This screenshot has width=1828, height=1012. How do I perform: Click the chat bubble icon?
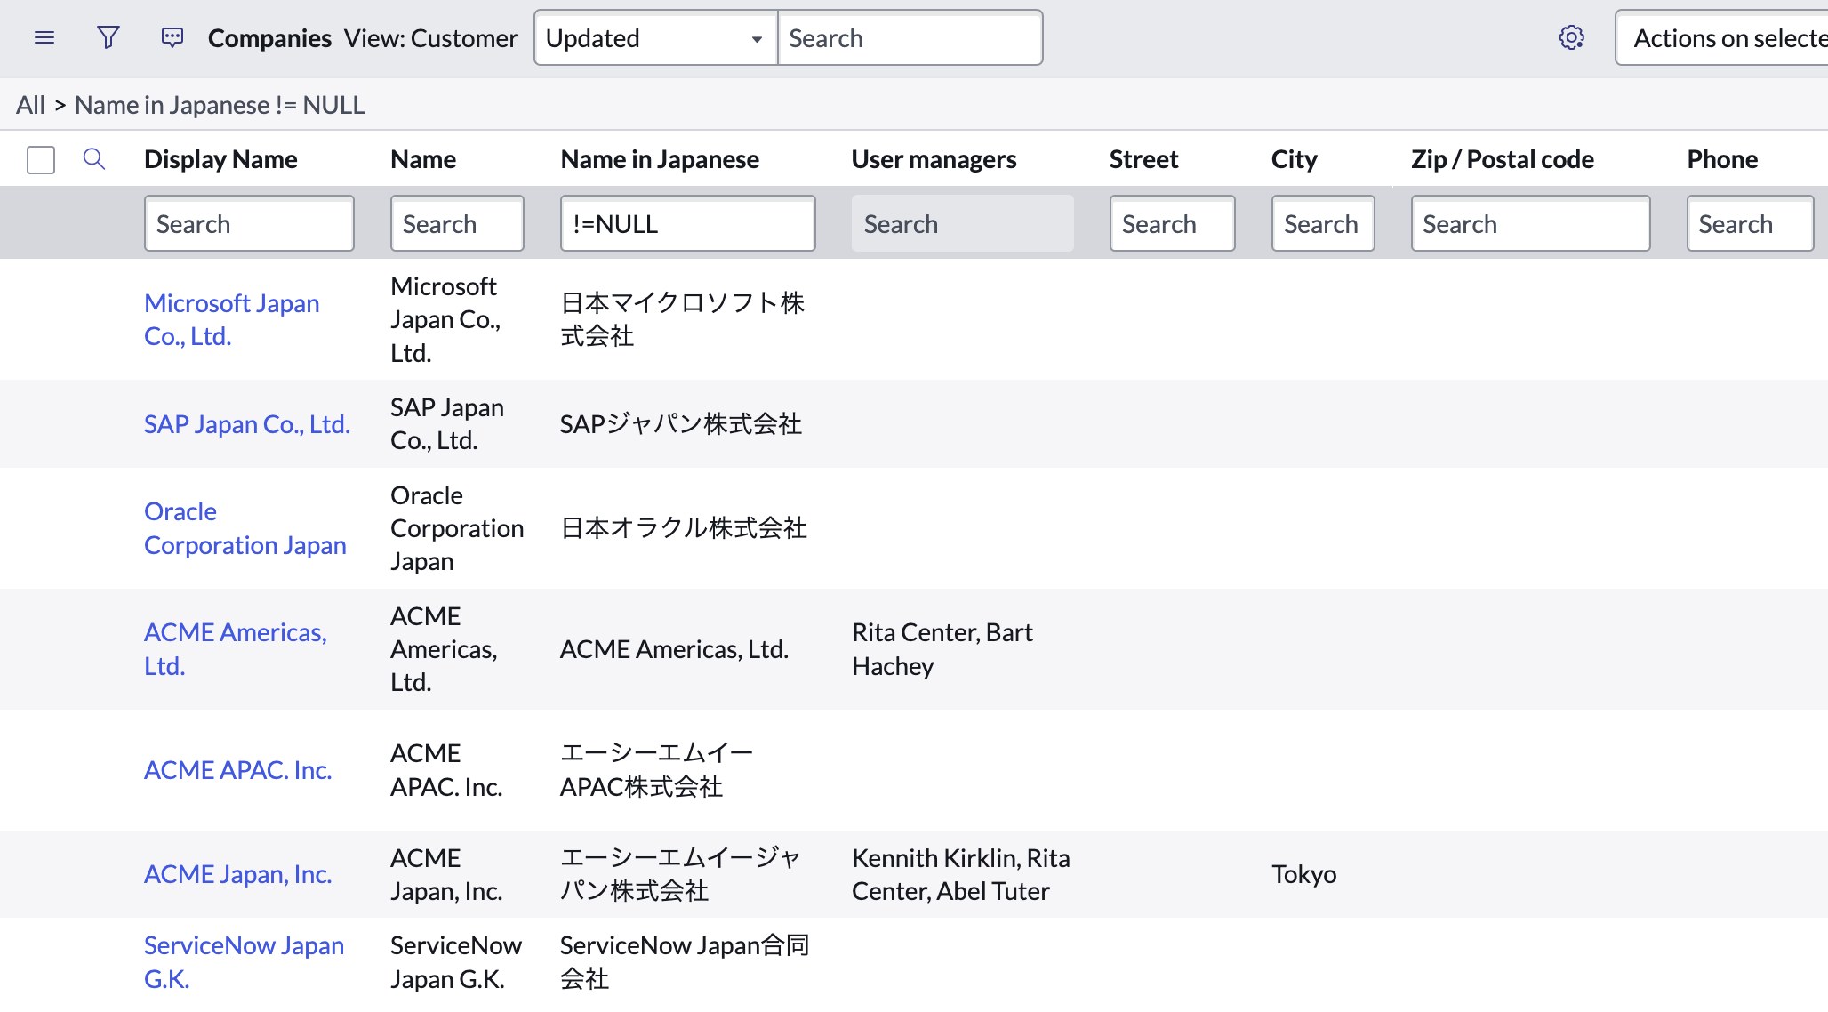[172, 37]
